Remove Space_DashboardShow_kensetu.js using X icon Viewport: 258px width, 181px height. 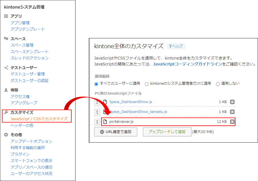tap(232, 112)
